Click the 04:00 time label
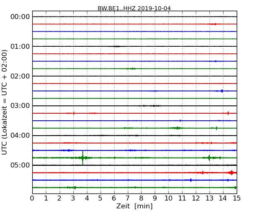269x215 pixels. coord(20,136)
